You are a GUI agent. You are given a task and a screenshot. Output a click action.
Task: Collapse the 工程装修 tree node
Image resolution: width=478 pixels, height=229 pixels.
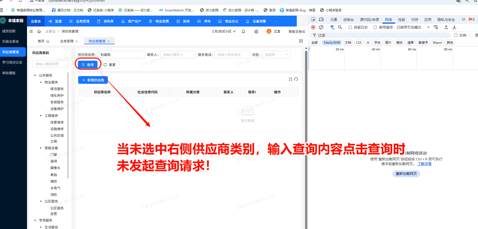coord(41,116)
